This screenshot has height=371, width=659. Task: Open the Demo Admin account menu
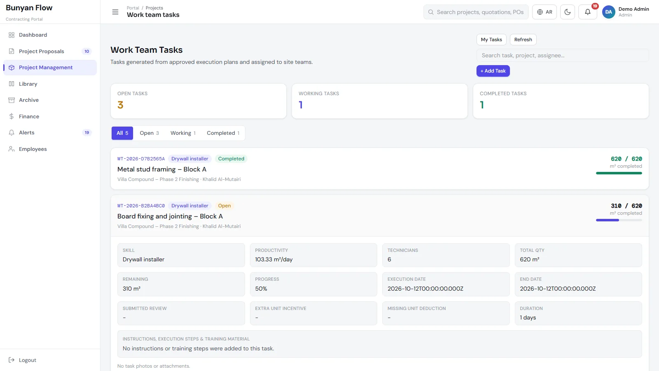(x=626, y=12)
